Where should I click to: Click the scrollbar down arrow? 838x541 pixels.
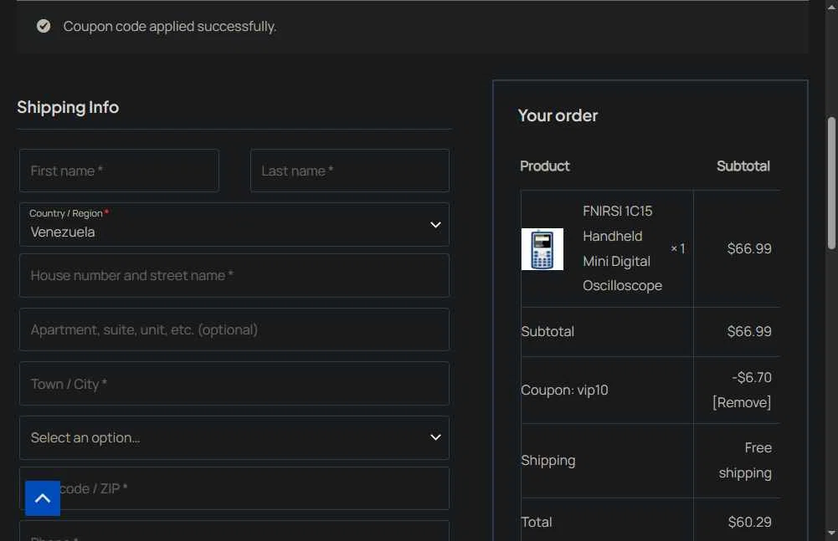[831, 533]
